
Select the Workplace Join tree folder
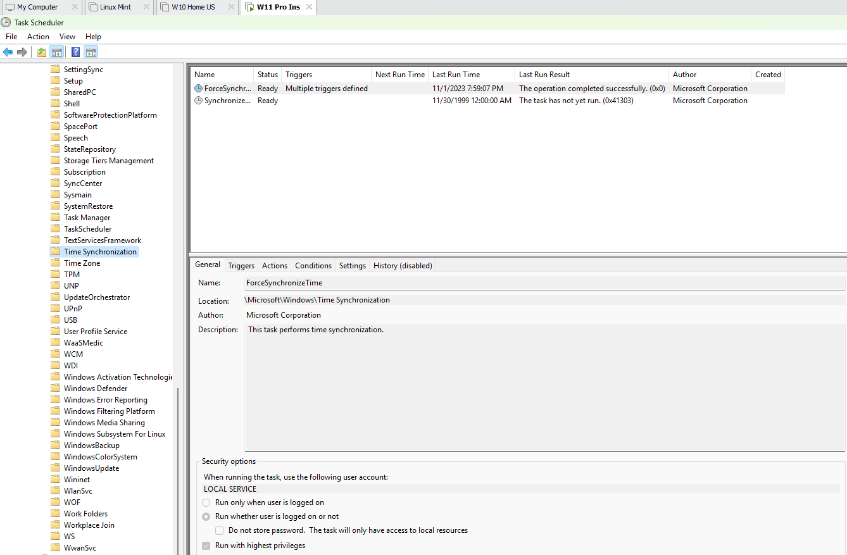[89, 525]
